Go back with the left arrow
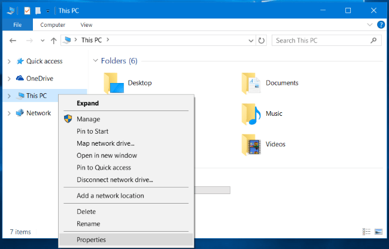Image resolution: width=389 pixels, height=249 pixels. [x=13, y=41]
